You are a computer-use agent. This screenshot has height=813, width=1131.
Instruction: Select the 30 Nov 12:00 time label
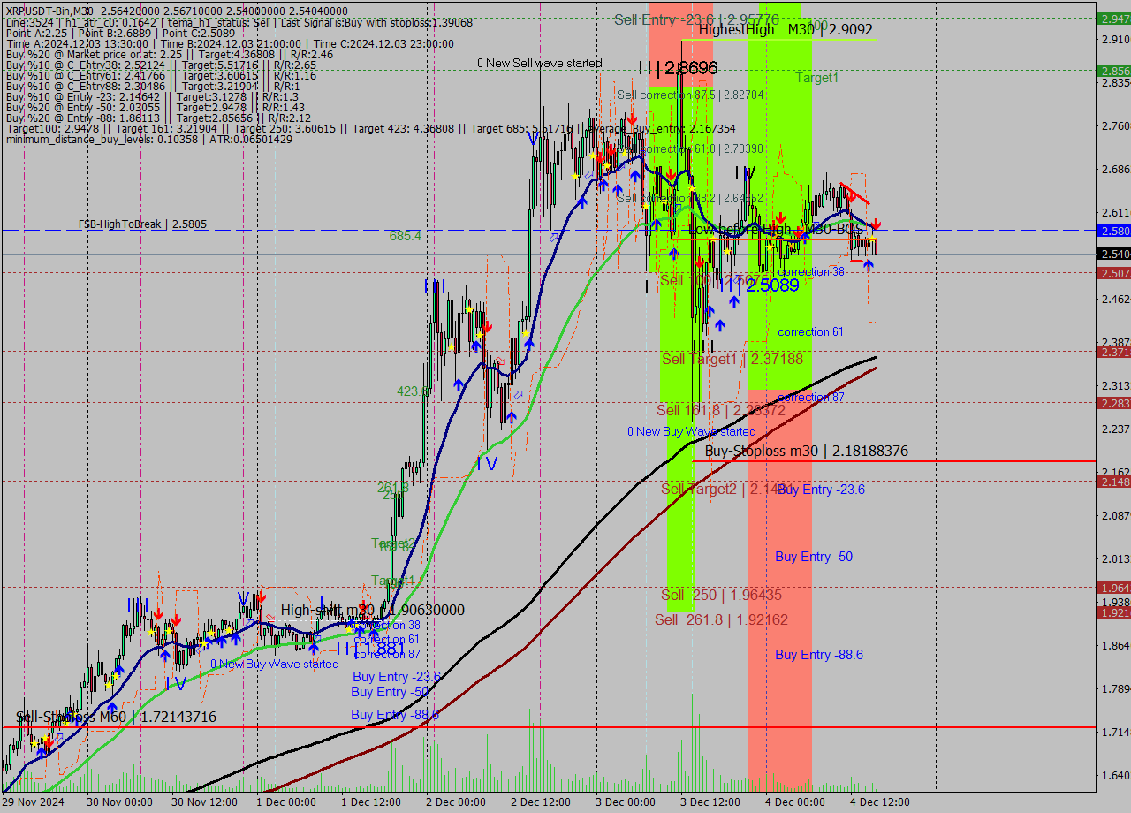point(204,802)
